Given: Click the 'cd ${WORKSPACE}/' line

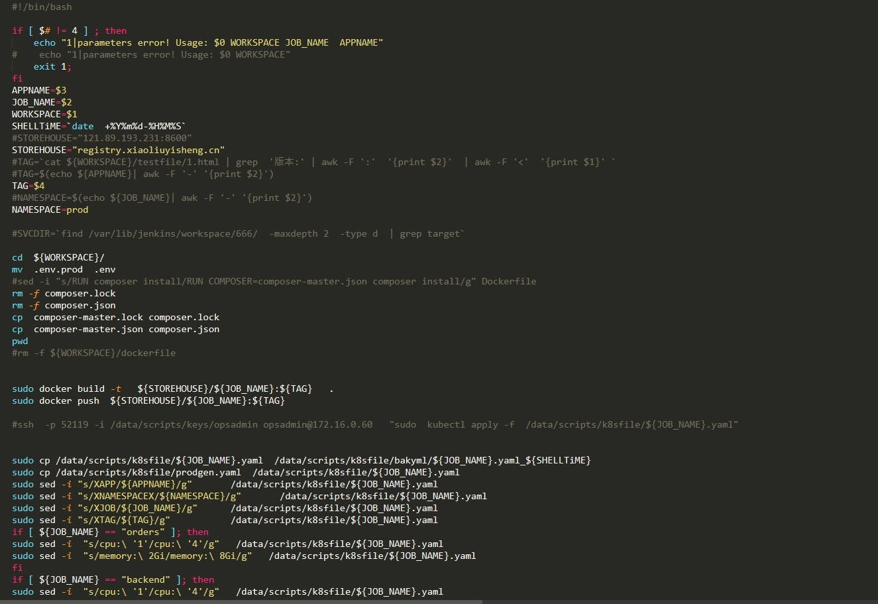Looking at the screenshot, I should point(58,257).
